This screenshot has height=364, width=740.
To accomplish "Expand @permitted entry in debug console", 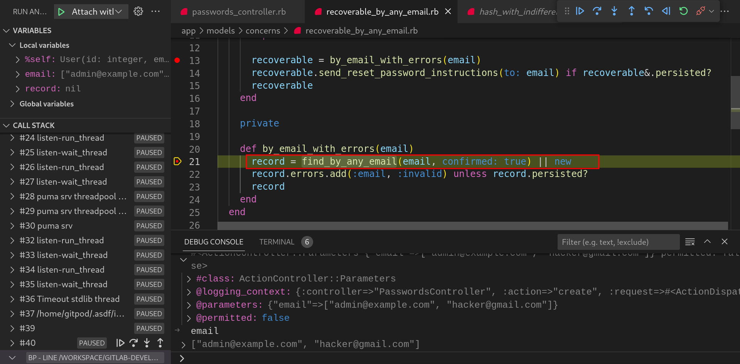I will (189, 318).
